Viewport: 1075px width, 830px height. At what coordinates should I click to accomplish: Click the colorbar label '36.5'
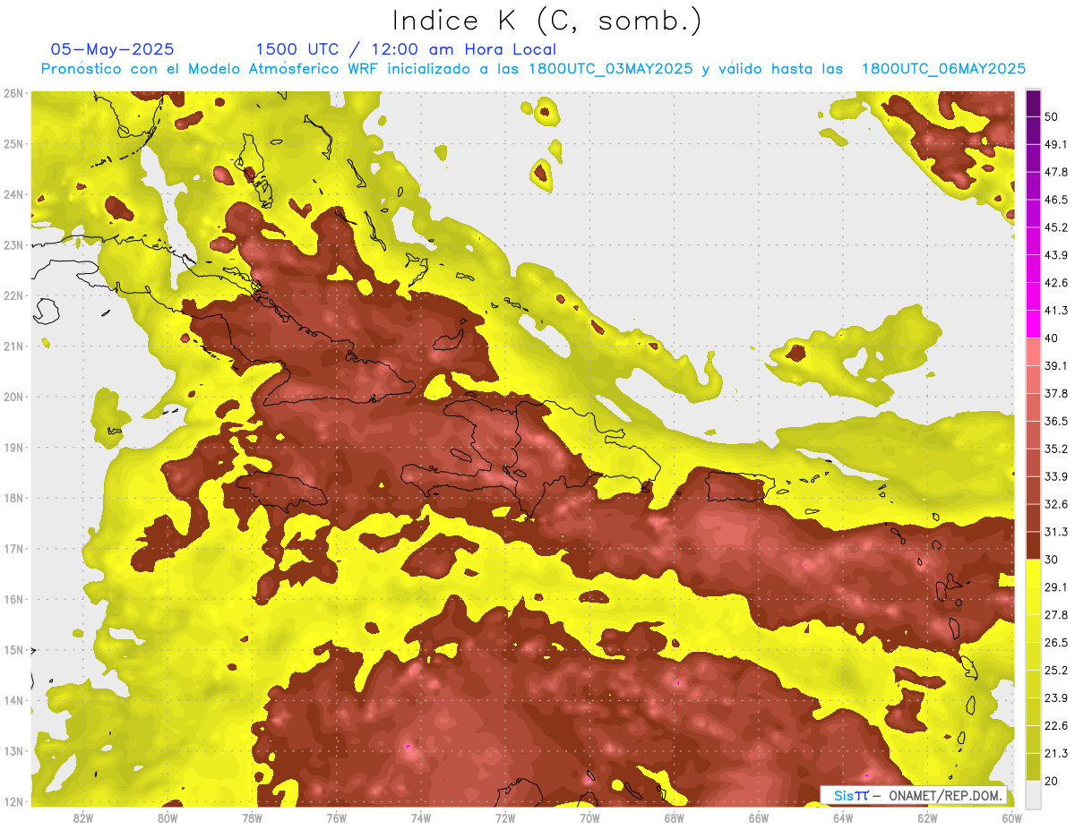[1056, 421]
